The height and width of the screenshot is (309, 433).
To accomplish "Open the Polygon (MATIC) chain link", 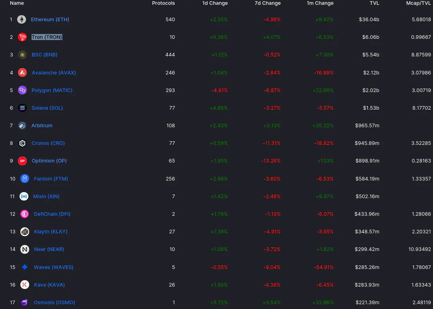I will 52,90.
